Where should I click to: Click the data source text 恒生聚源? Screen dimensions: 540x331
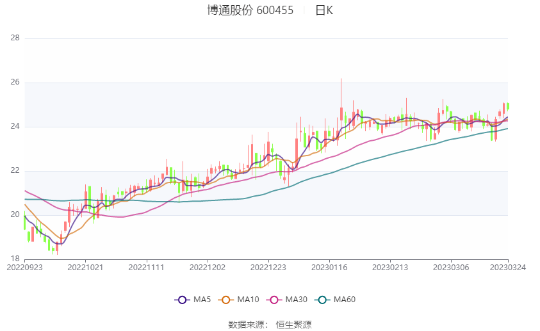294,325
